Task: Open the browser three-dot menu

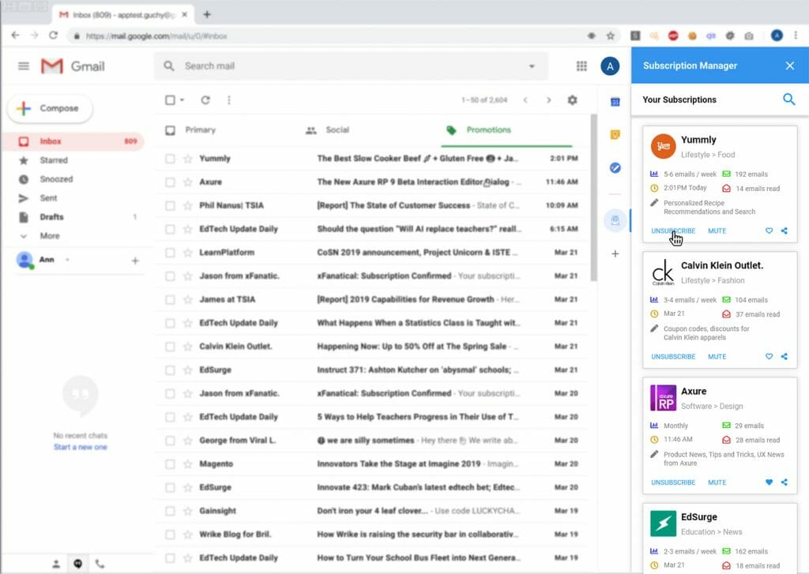Action: [x=796, y=35]
